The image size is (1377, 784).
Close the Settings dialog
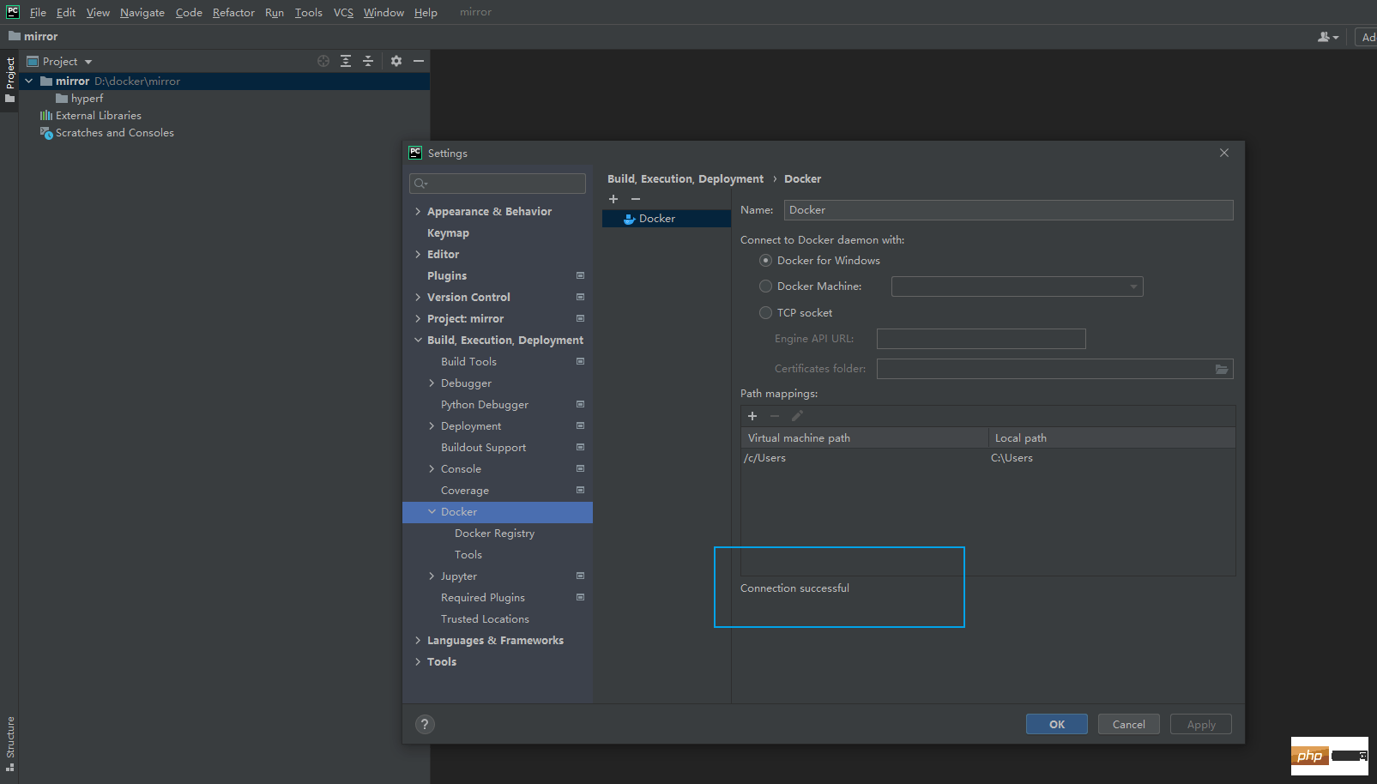click(x=1224, y=153)
